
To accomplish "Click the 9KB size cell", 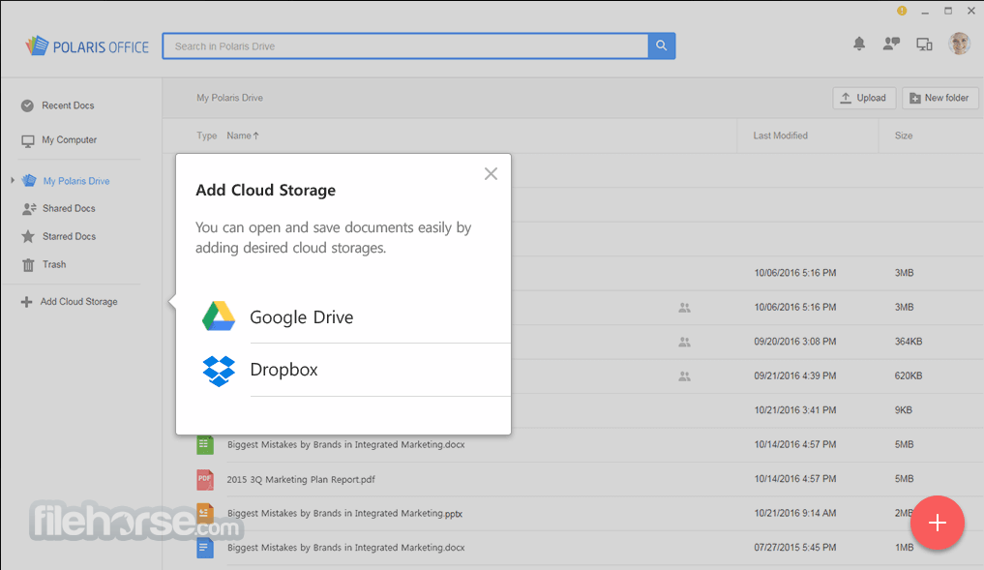I will point(903,410).
